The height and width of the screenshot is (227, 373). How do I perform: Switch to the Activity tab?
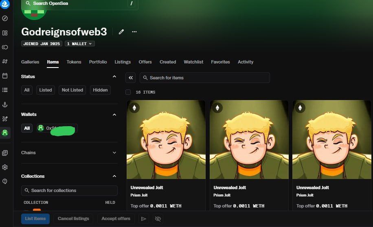(246, 62)
